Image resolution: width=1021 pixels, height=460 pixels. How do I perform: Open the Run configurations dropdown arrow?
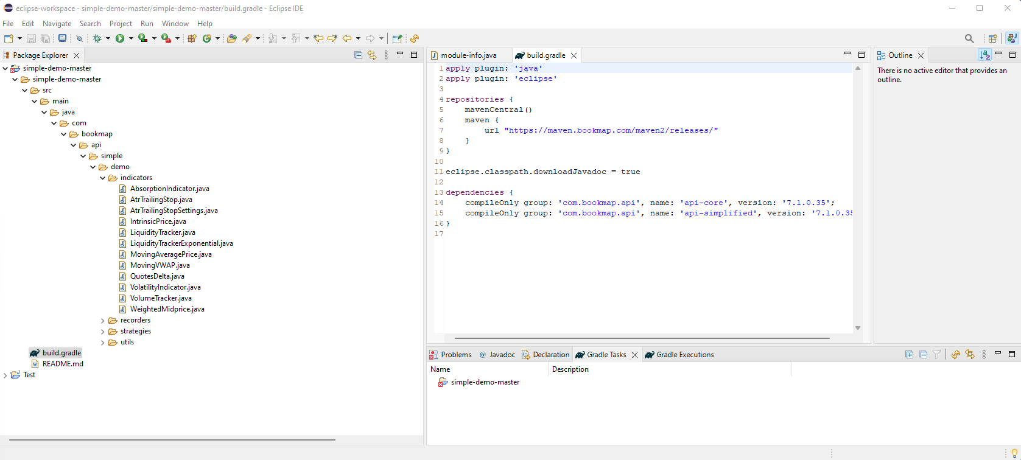131,38
